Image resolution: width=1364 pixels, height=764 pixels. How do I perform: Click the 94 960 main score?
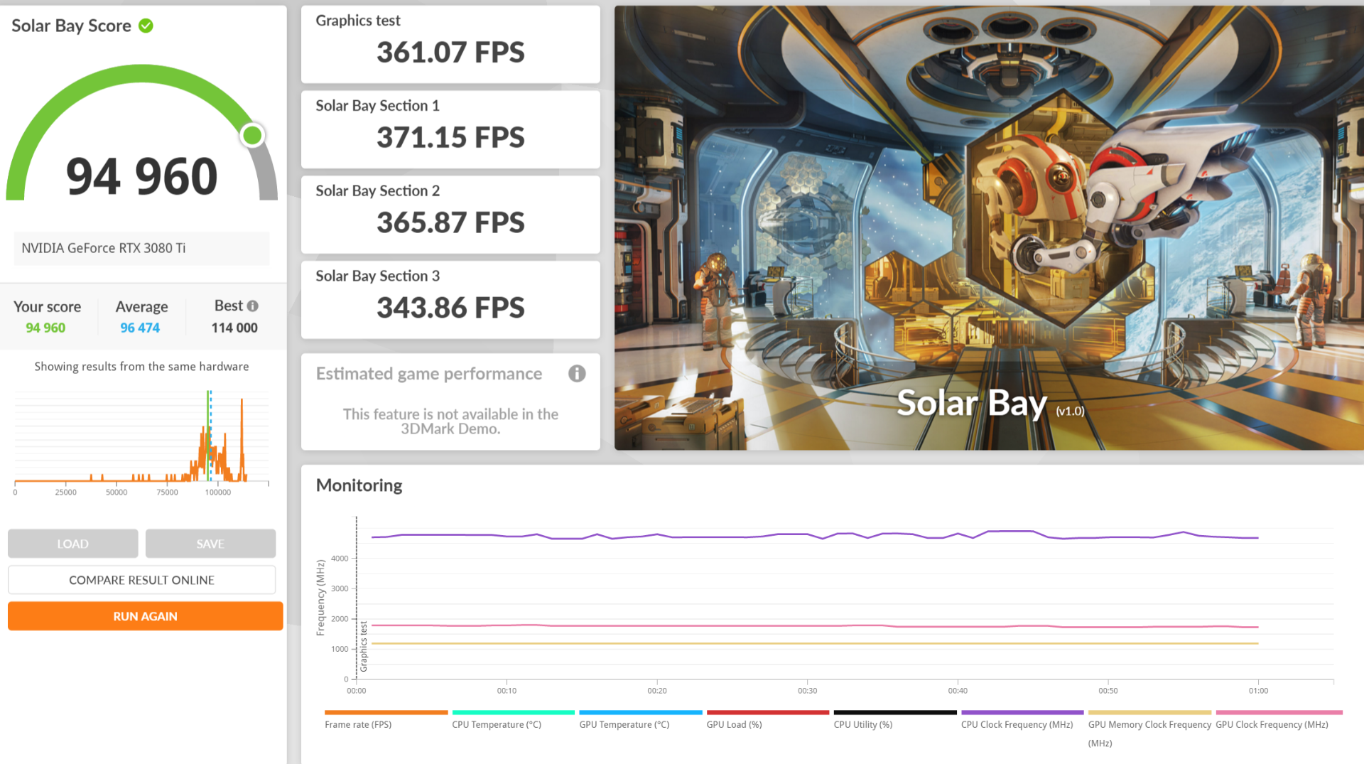click(x=141, y=176)
